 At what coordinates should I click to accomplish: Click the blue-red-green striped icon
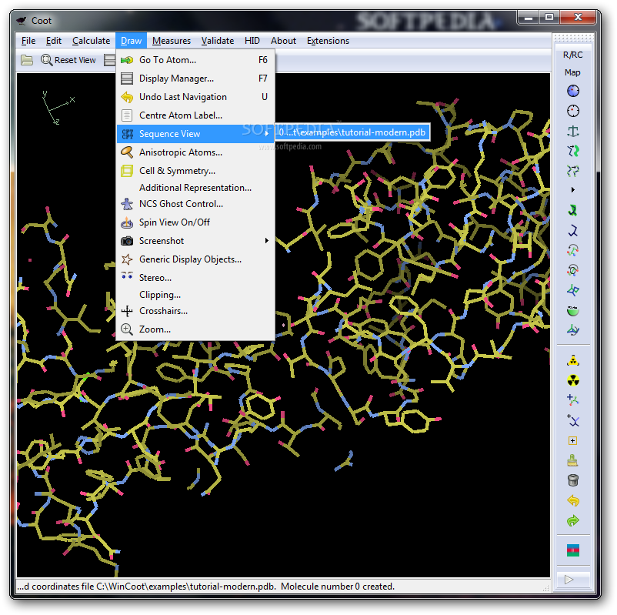click(573, 550)
